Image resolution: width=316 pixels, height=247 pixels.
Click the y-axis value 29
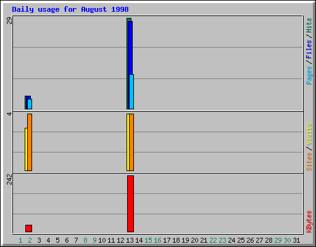pos(9,20)
